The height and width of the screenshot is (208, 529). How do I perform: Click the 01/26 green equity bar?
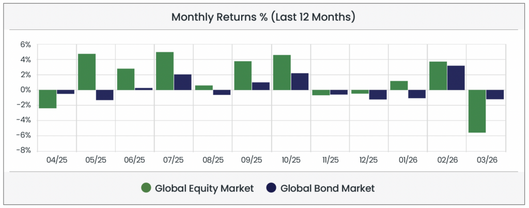(x=399, y=85)
